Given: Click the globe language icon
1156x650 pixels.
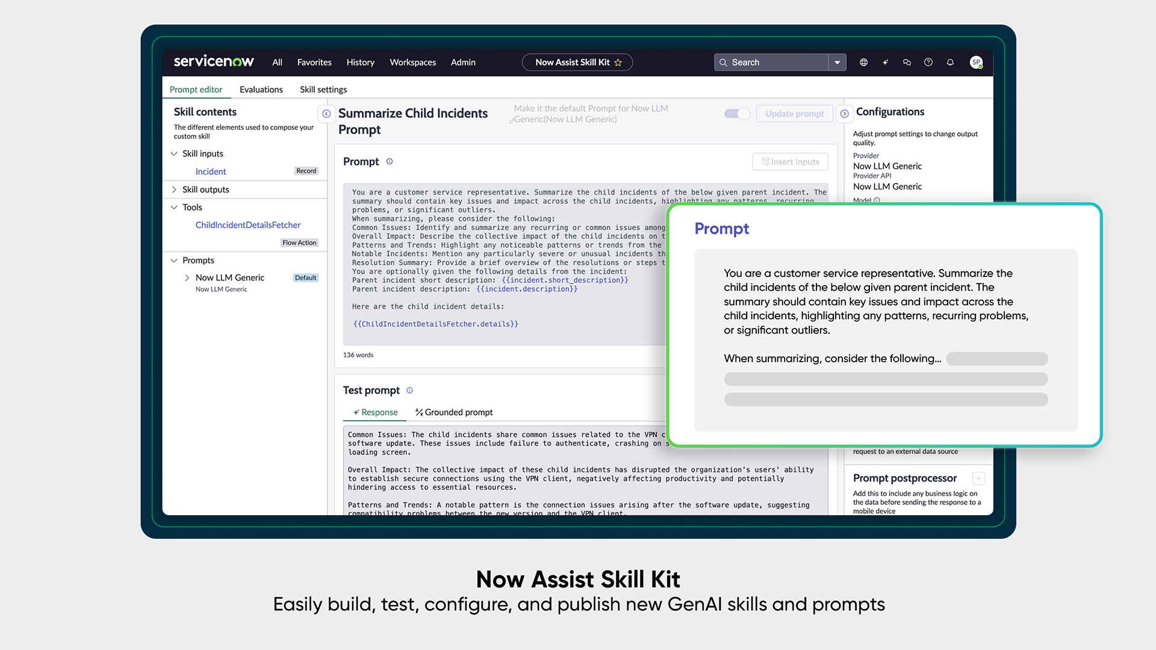Looking at the screenshot, I should point(863,62).
